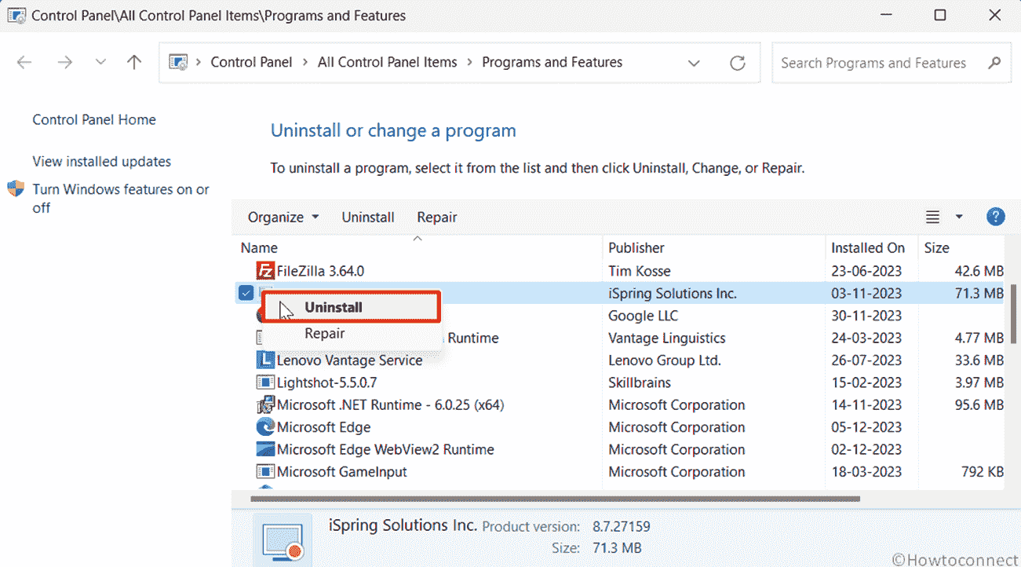The image size is (1021, 567).
Task: Click the horizontal scrollbar at list bottom
Action: [x=555, y=499]
